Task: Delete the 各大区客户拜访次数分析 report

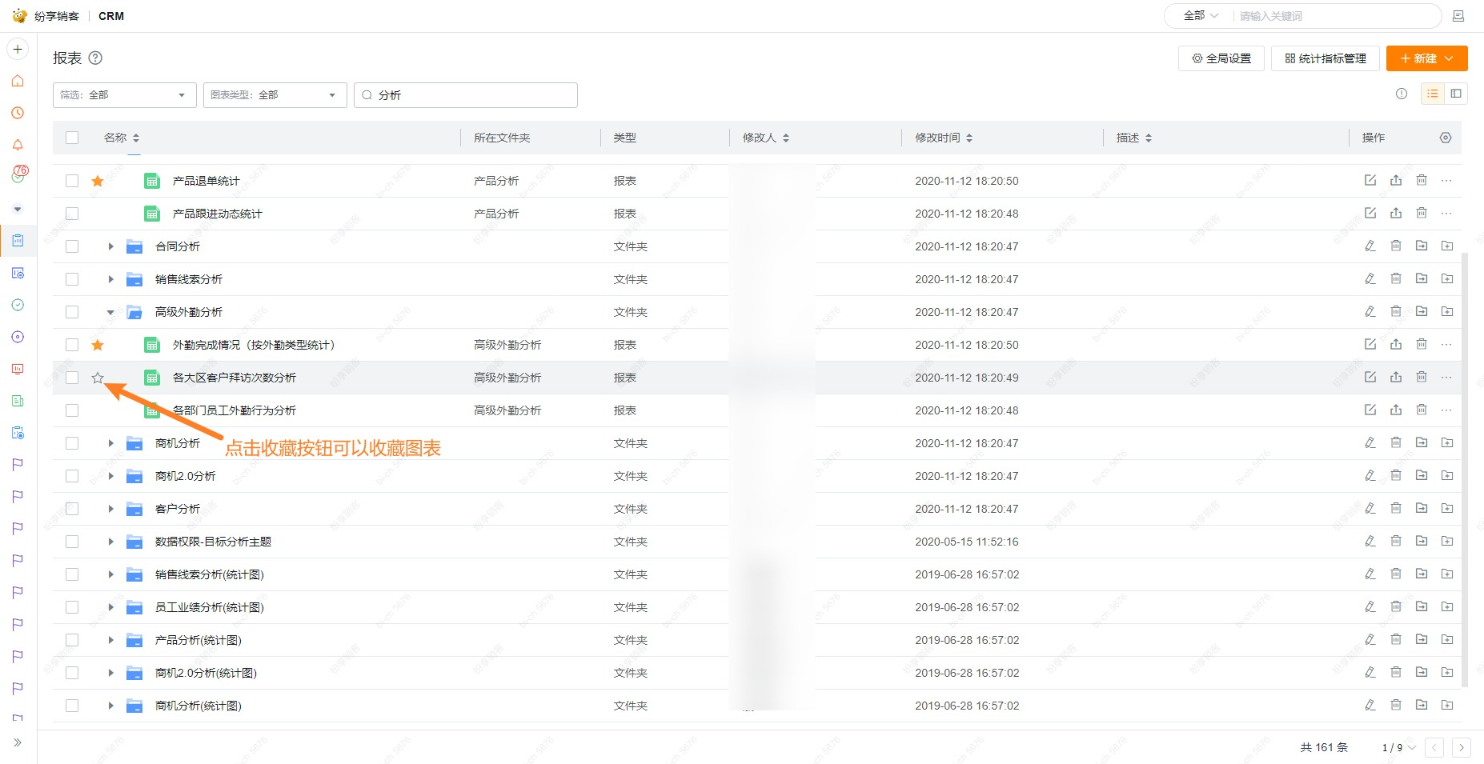Action: 1422,377
